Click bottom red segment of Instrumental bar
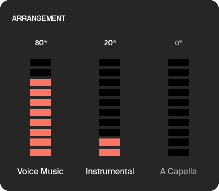The height and width of the screenshot is (191, 219). click(x=110, y=152)
